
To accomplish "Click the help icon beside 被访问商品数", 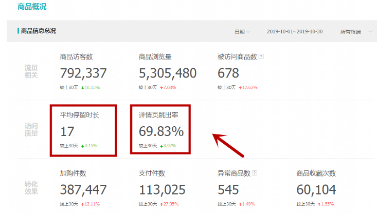I will tap(262, 57).
